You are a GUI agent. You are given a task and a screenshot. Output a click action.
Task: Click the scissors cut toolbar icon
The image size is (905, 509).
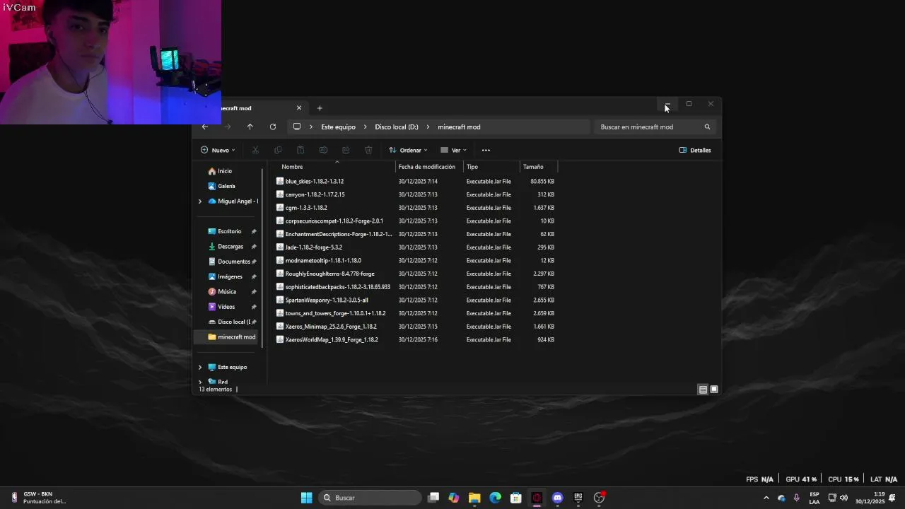coord(255,150)
